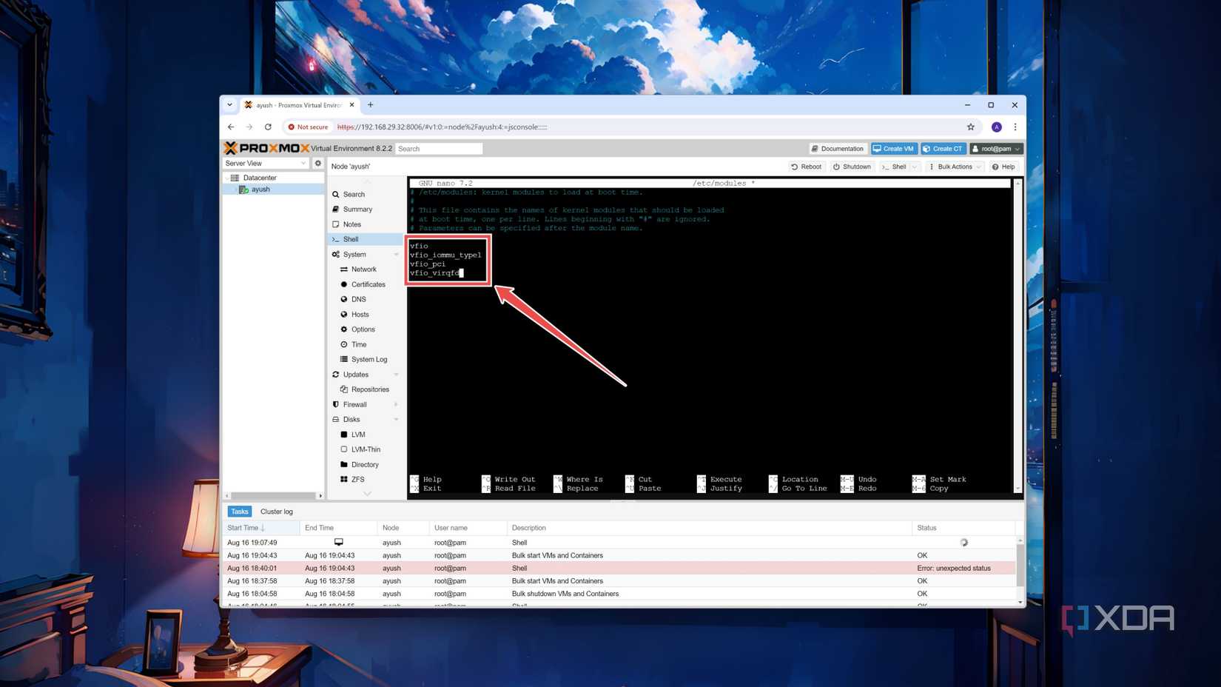Open ZFS disk management
The image size is (1221, 687).
[357, 479]
